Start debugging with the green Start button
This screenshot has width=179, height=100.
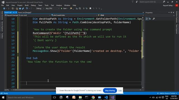[64, 9]
